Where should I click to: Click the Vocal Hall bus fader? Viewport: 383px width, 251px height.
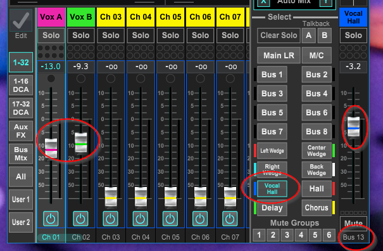353,127
